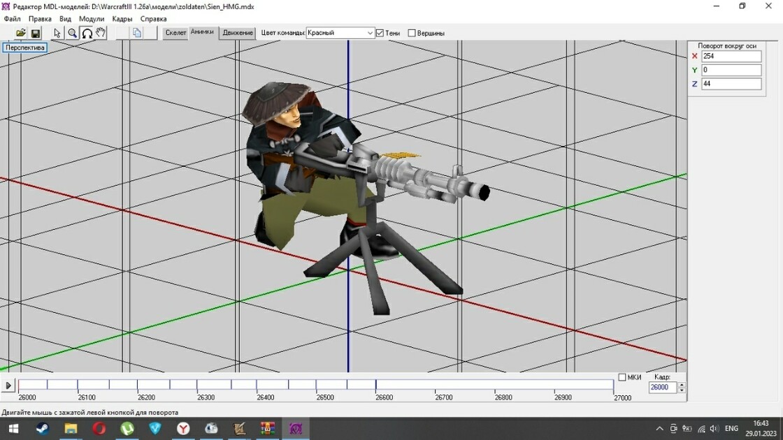Open the Цвет команды dropdown
The height and width of the screenshot is (440, 783).
click(x=340, y=33)
